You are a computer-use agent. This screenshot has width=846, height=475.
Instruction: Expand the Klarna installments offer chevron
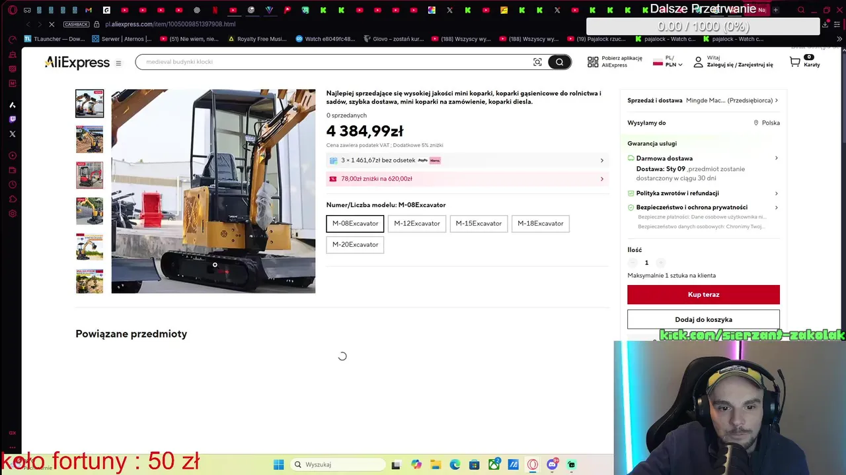(601, 160)
